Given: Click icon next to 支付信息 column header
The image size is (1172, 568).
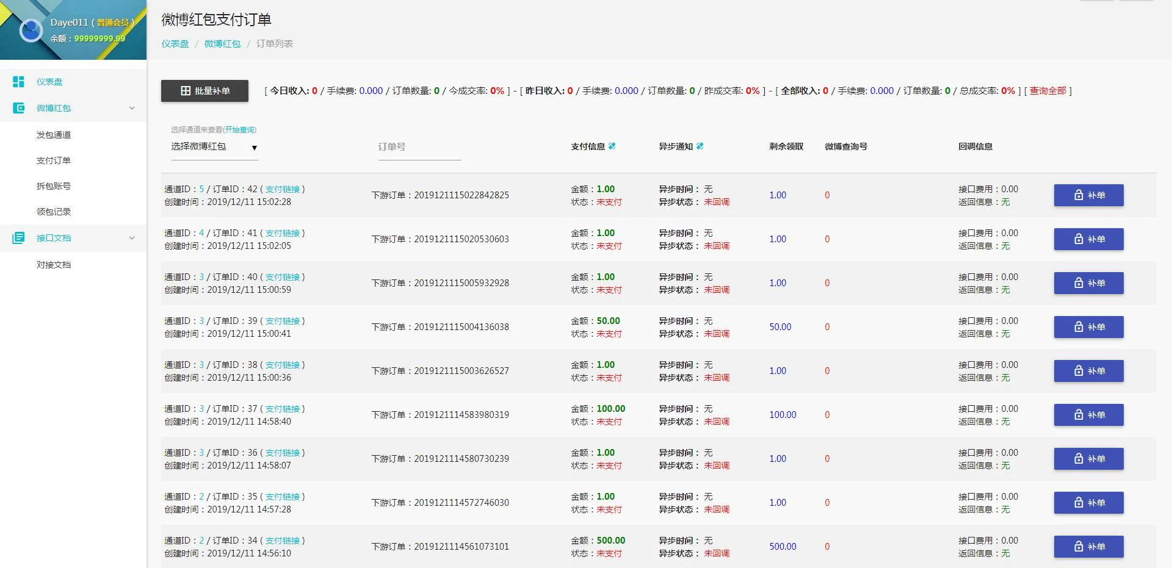Looking at the screenshot, I should pos(612,146).
